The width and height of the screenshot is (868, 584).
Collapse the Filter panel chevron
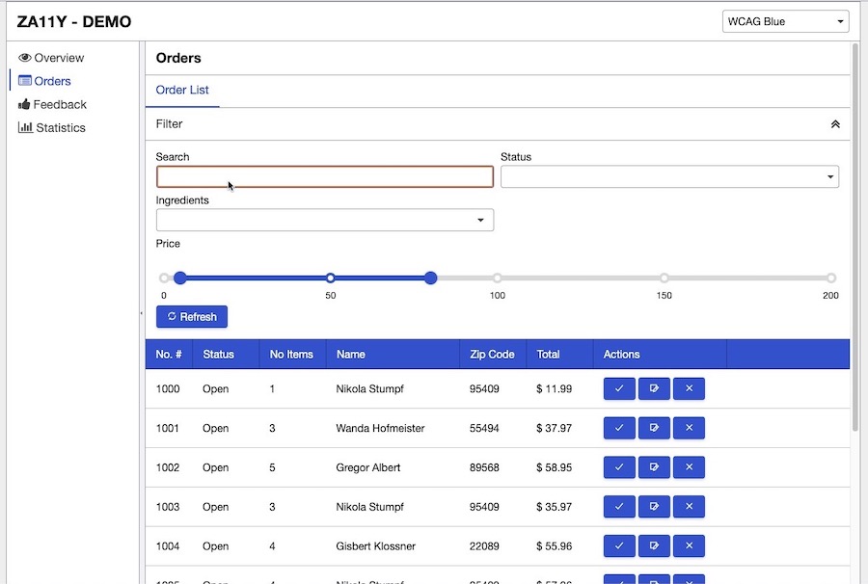coord(835,124)
